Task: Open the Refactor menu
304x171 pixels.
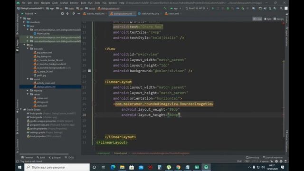Action: coord(74,3)
